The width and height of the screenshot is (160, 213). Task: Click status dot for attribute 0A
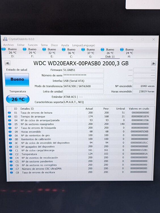10,135
